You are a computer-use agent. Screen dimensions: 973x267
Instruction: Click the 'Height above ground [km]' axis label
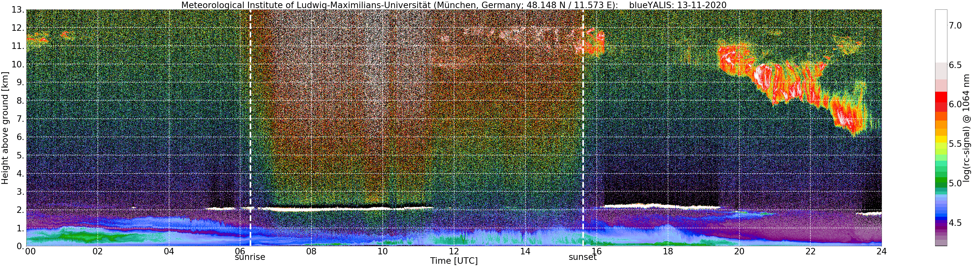pyautogui.click(x=5, y=128)
